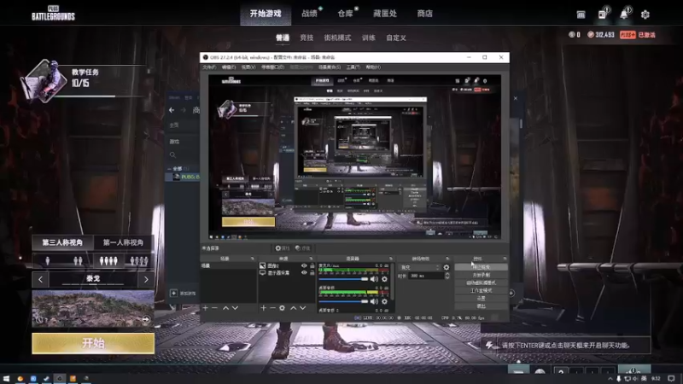Remove selected source with minus icon in OBS
This screenshot has height=384, width=683.
click(272, 308)
